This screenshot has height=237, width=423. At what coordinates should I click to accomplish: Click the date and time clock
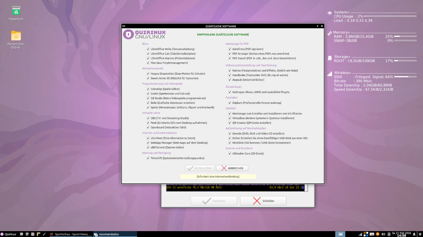pos(401,234)
